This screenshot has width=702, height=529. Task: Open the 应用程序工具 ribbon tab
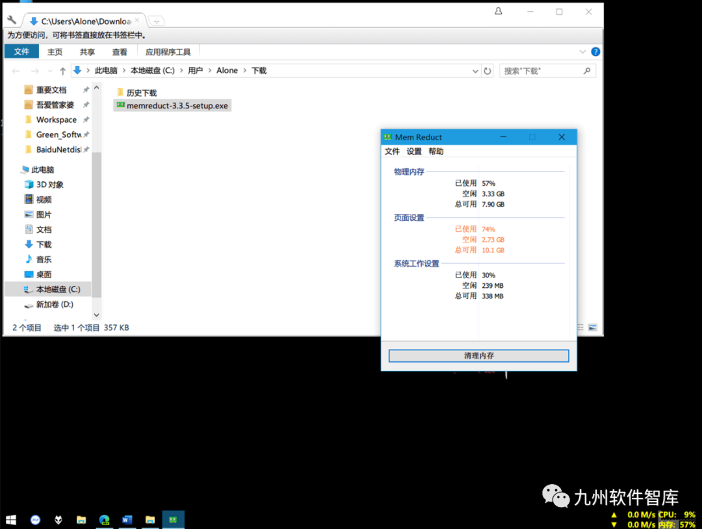tap(168, 52)
